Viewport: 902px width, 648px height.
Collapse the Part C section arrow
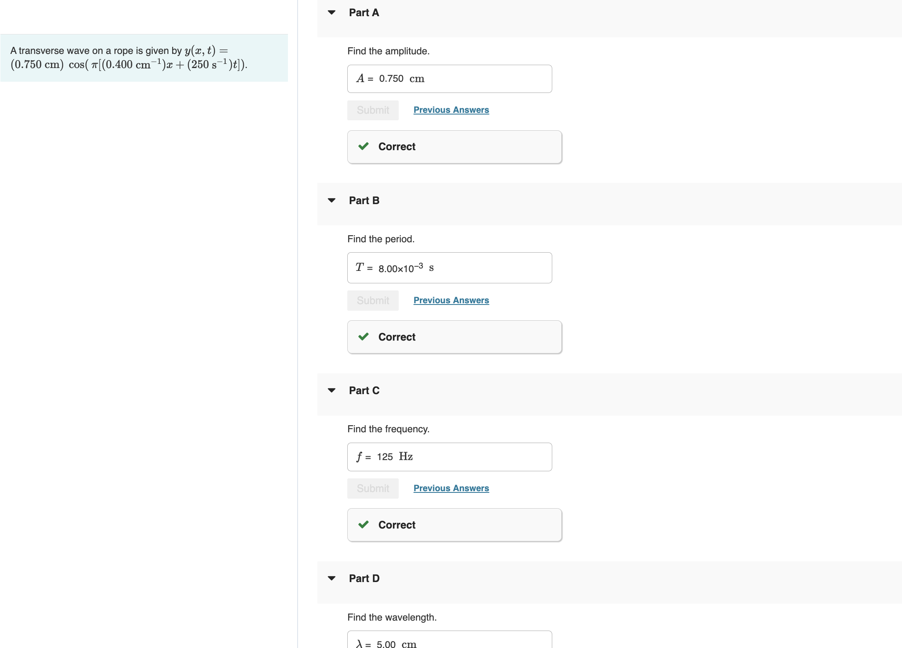tap(332, 390)
